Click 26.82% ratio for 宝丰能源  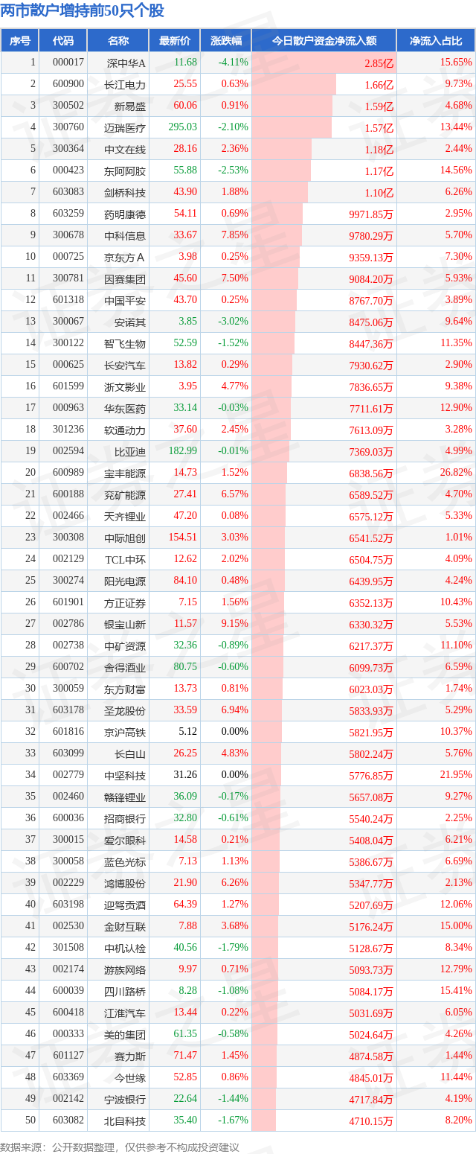coord(457,473)
